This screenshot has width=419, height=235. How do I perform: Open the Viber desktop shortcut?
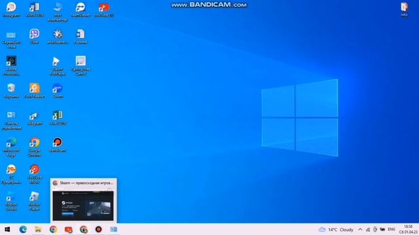click(x=35, y=37)
